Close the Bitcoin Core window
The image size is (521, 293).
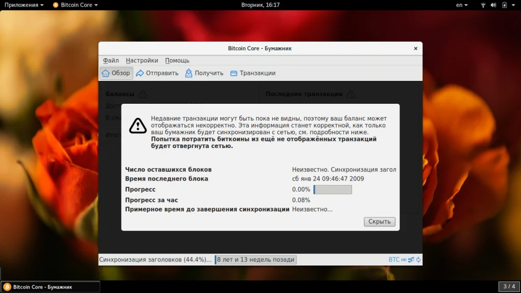pyautogui.click(x=416, y=48)
